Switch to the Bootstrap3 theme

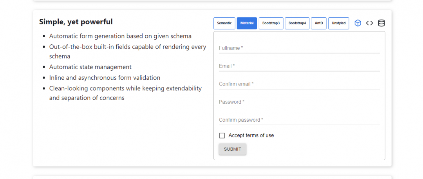coord(271,23)
